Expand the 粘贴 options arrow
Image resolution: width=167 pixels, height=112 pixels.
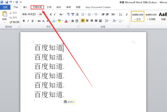click(x=4, y=22)
